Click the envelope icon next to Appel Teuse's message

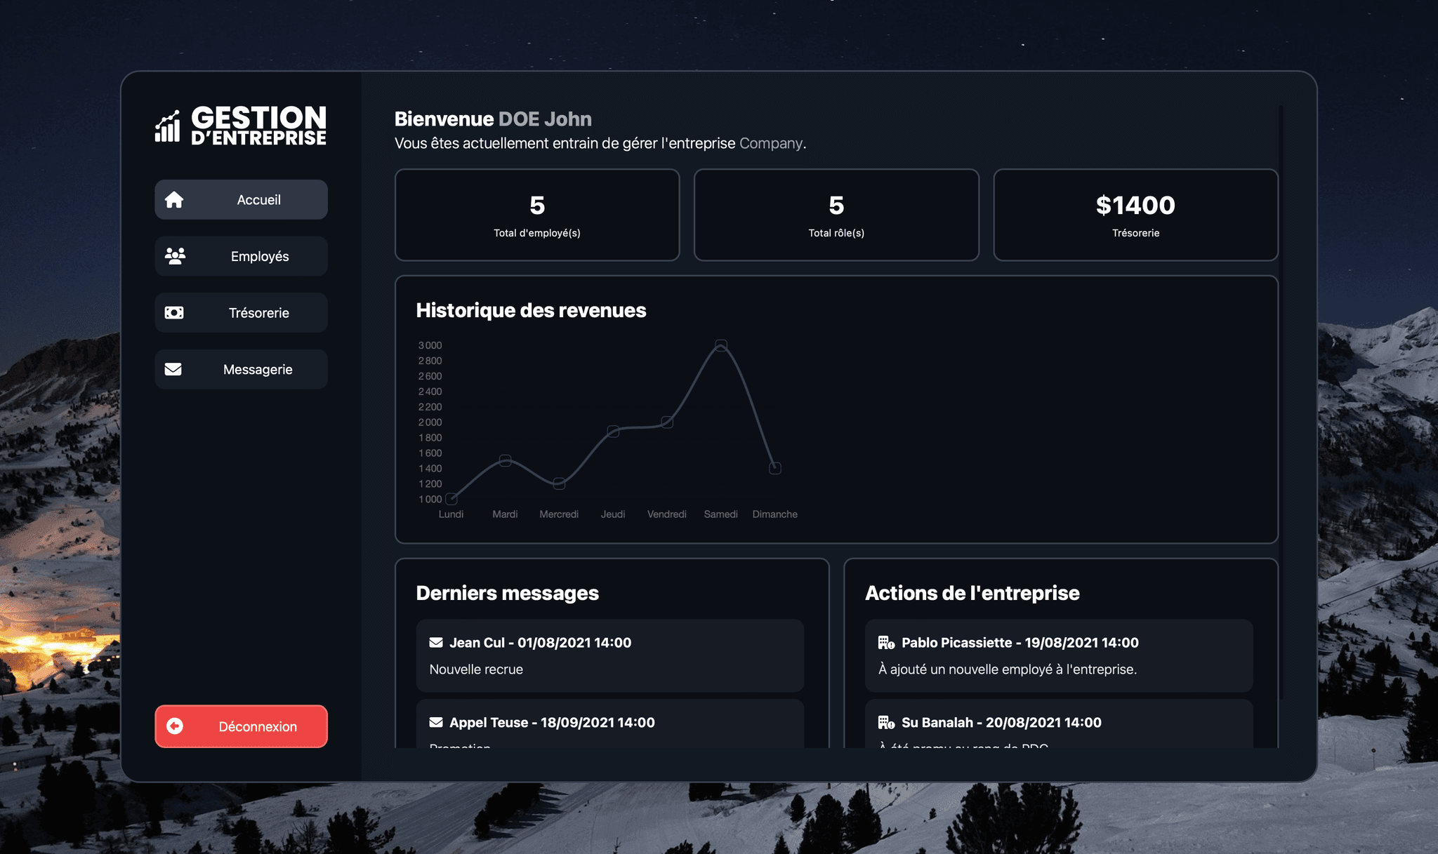(x=435, y=722)
